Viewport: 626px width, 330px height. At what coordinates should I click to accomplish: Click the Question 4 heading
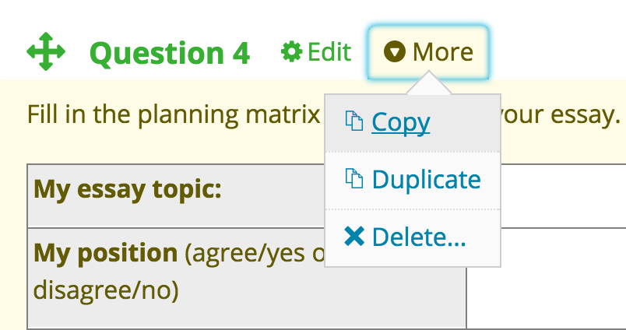pyautogui.click(x=170, y=53)
